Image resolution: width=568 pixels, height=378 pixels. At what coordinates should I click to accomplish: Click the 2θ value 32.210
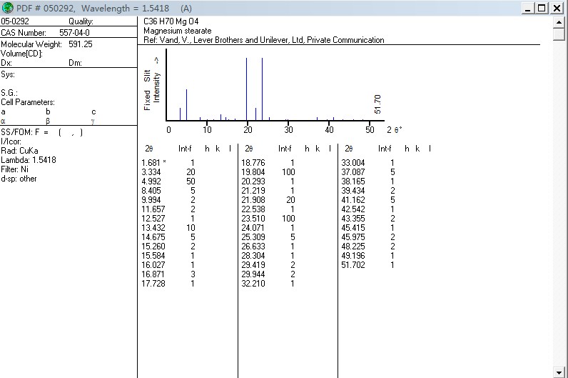pos(253,283)
